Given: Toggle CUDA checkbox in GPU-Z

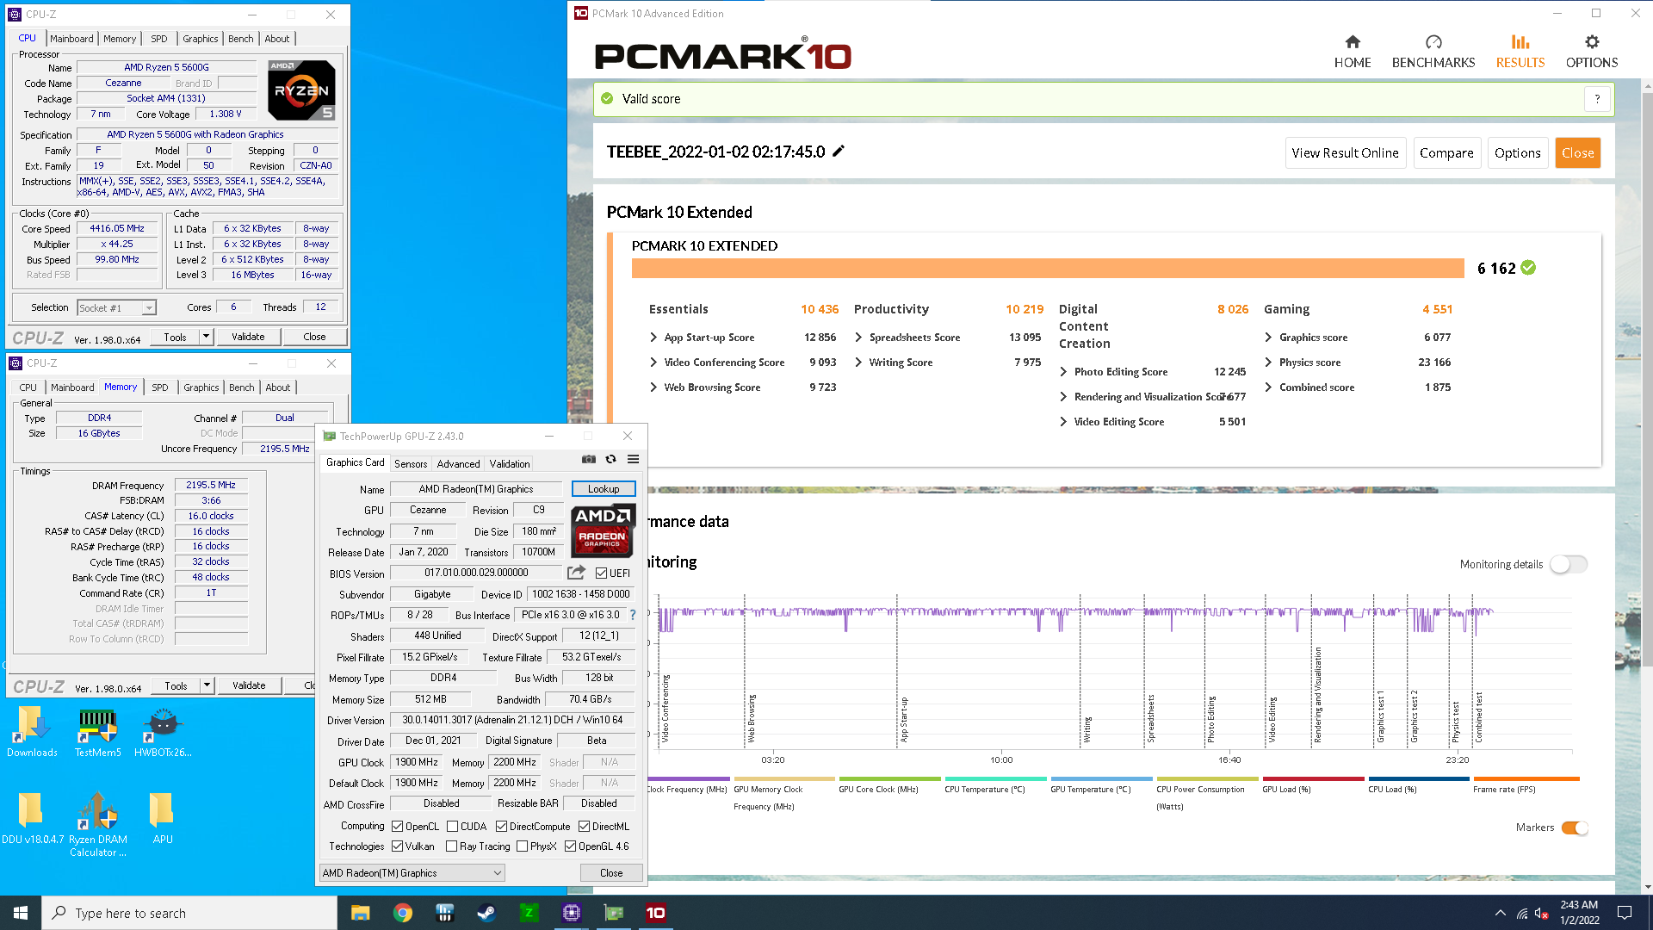Looking at the screenshot, I should click(453, 827).
